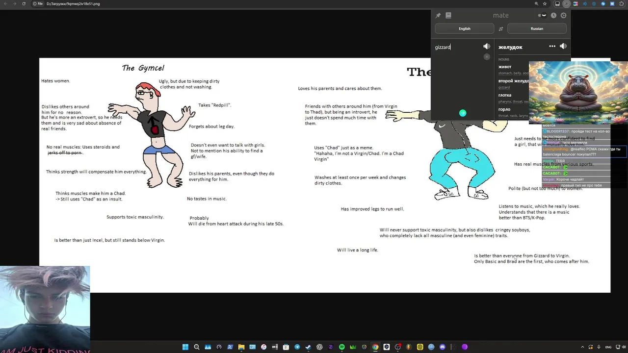Viewport: 628px width, 353px height.
Task: Toggle Mate dark mode switch
Action: pos(542,16)
